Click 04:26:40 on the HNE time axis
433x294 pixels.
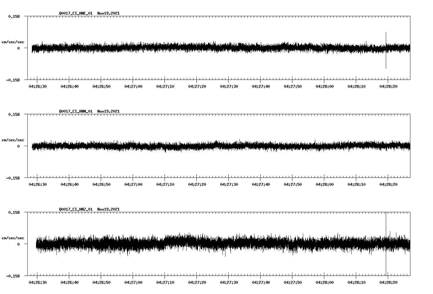(x=70, y=86)
